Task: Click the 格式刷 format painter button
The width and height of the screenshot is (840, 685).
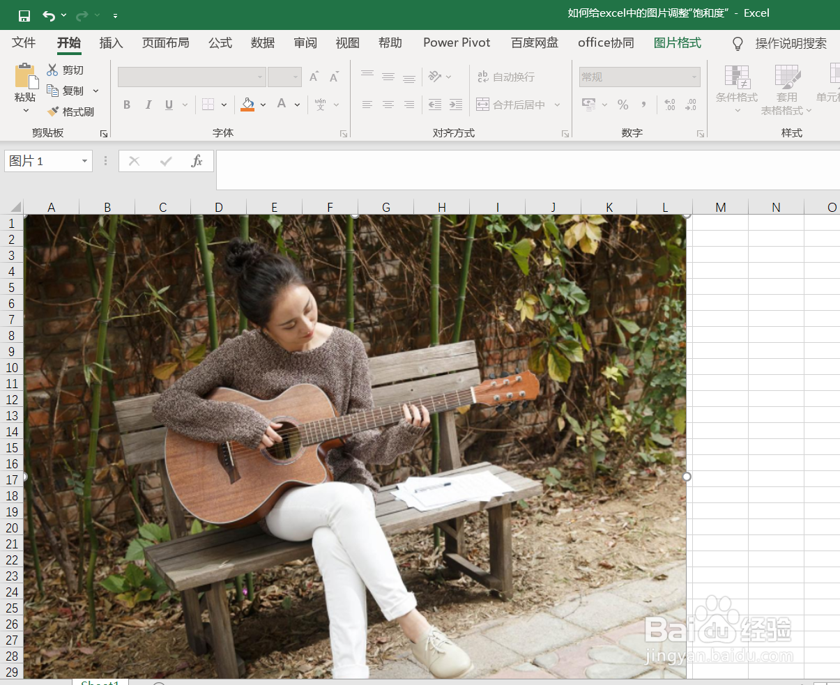Action: pos(70,111)
